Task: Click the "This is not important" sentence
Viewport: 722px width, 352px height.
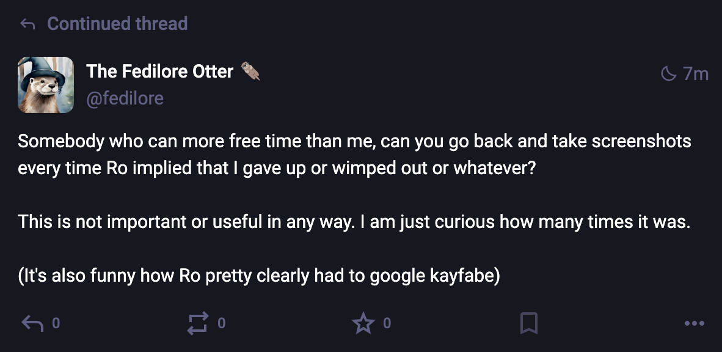Action: 354,222
